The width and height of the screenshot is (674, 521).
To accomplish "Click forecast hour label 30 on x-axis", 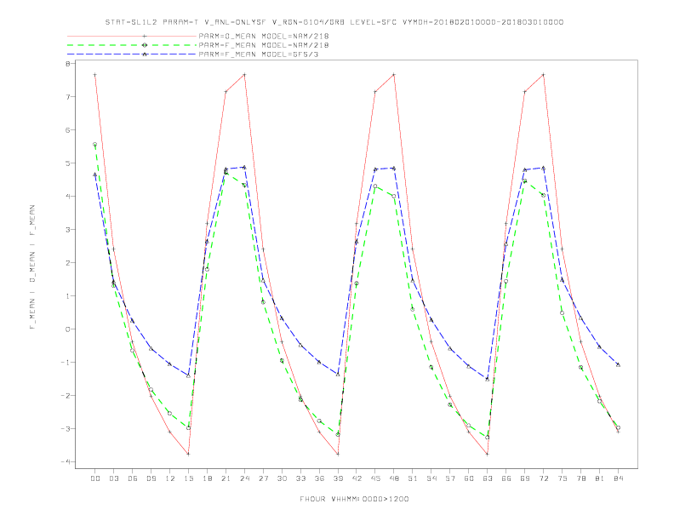I will [x=282, y=478].
